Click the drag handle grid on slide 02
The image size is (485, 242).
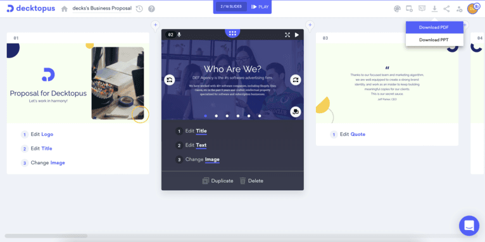232,33
